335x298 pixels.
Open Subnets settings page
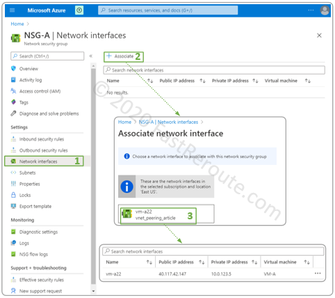[28, 173]
